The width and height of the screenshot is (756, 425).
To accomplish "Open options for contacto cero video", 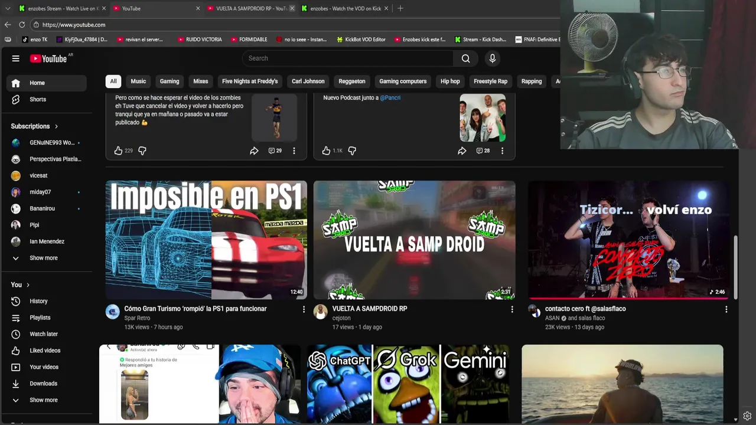I will pos(726,309).
